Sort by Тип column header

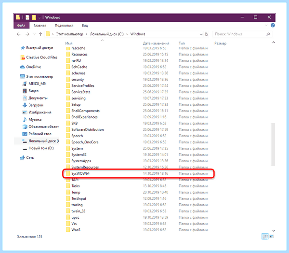182,43
